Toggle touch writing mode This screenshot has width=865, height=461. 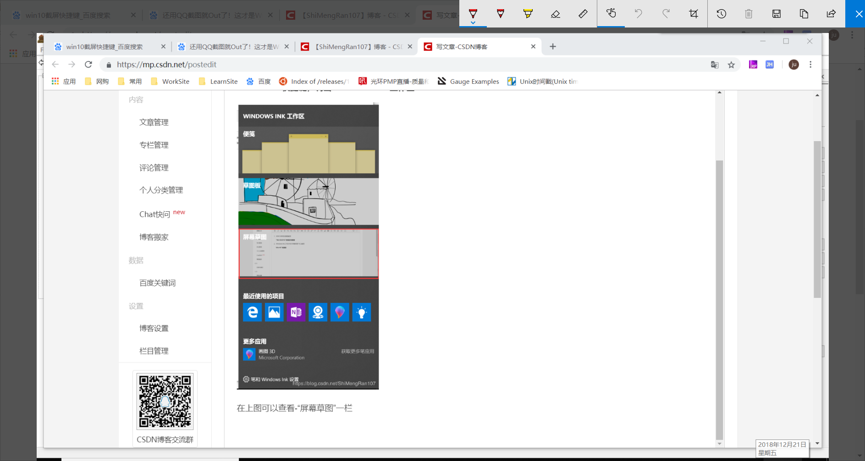tap(611, 13)
